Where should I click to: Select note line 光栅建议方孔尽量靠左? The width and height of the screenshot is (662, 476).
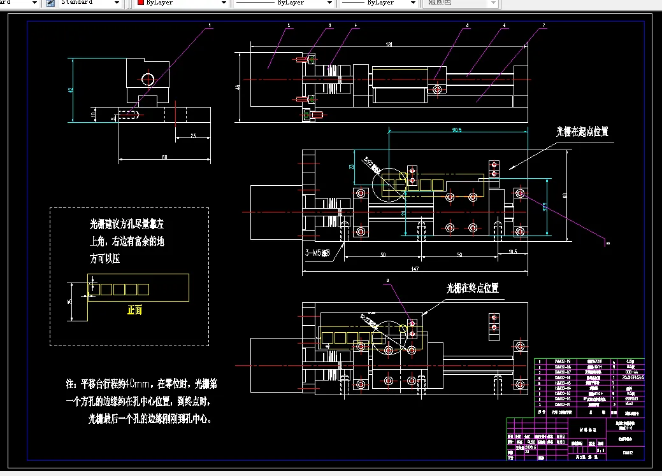(127, 224)
